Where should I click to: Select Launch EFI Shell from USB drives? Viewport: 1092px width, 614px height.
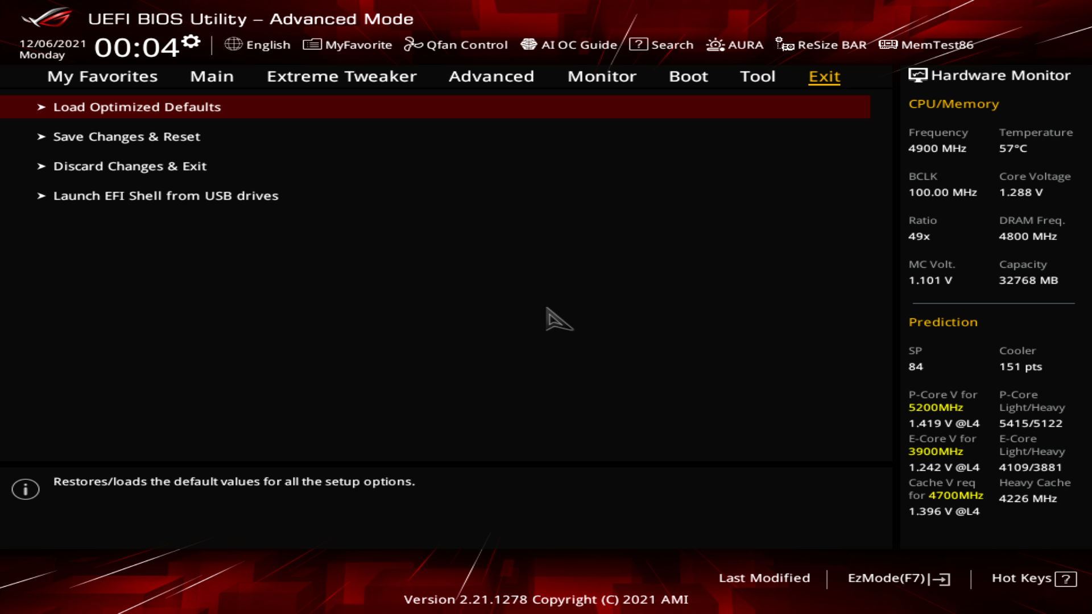pyautogui.click(x=166, y=196)
